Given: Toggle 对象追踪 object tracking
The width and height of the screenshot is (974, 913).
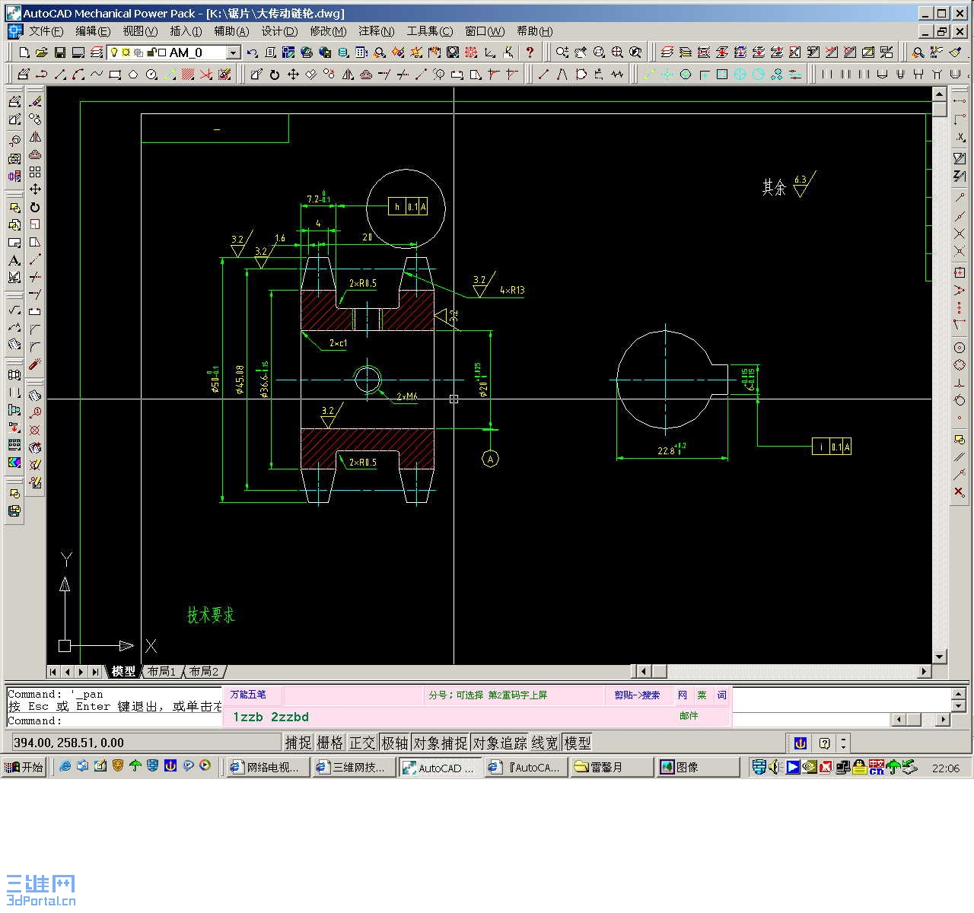Looking at the screenshot, I should click(x=499, y=743).
